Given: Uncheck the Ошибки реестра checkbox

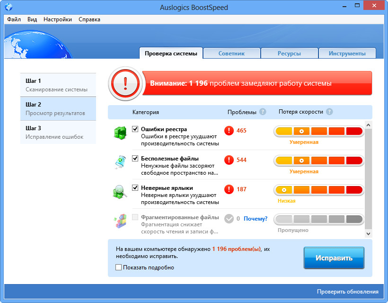Looking at the screenshot, I should pos(135,129).
